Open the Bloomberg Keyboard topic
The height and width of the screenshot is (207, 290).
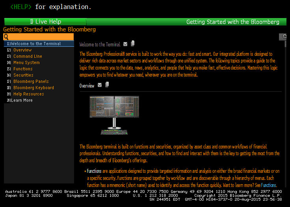(x=33, y=88)
